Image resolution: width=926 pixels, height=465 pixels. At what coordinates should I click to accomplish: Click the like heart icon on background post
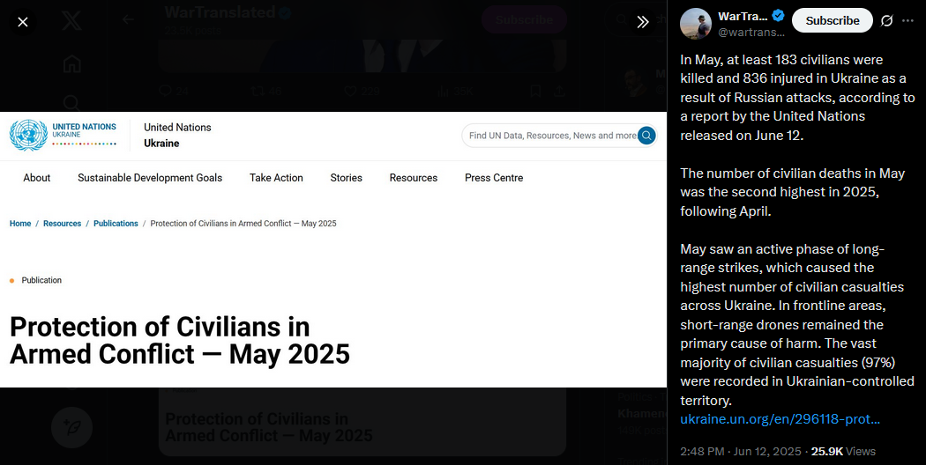click(x=350, y=91)
